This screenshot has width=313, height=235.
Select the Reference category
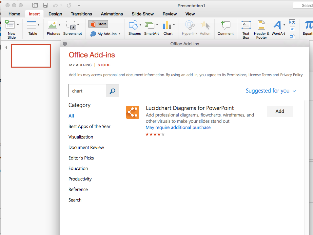point(78,189)
